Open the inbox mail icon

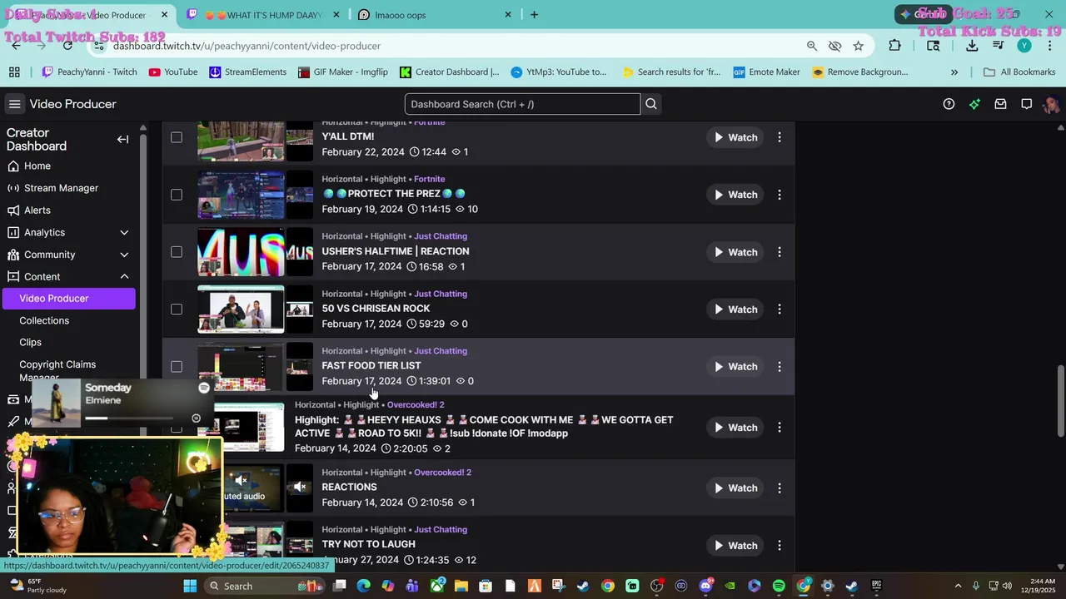click(x=1000, y=104)
